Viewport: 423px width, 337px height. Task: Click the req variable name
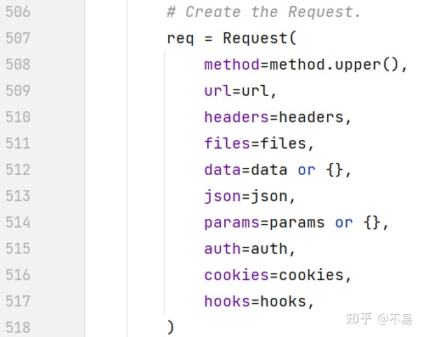tap(180, 39)
